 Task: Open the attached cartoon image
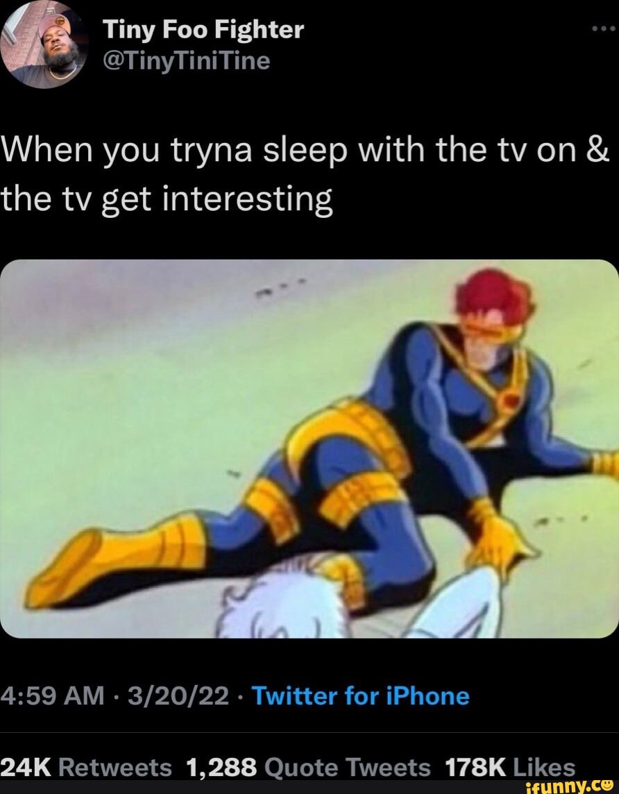[309, 448]
